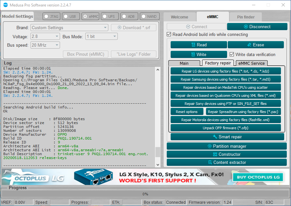Click Disconnect to end box connection
This screenshot has height=206, width=291.
tap(257, 27)
